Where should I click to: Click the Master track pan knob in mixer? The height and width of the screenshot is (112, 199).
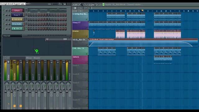coord(7,83)
